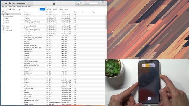Click the song list vertical scrollbar

click(x=106, y=21)
